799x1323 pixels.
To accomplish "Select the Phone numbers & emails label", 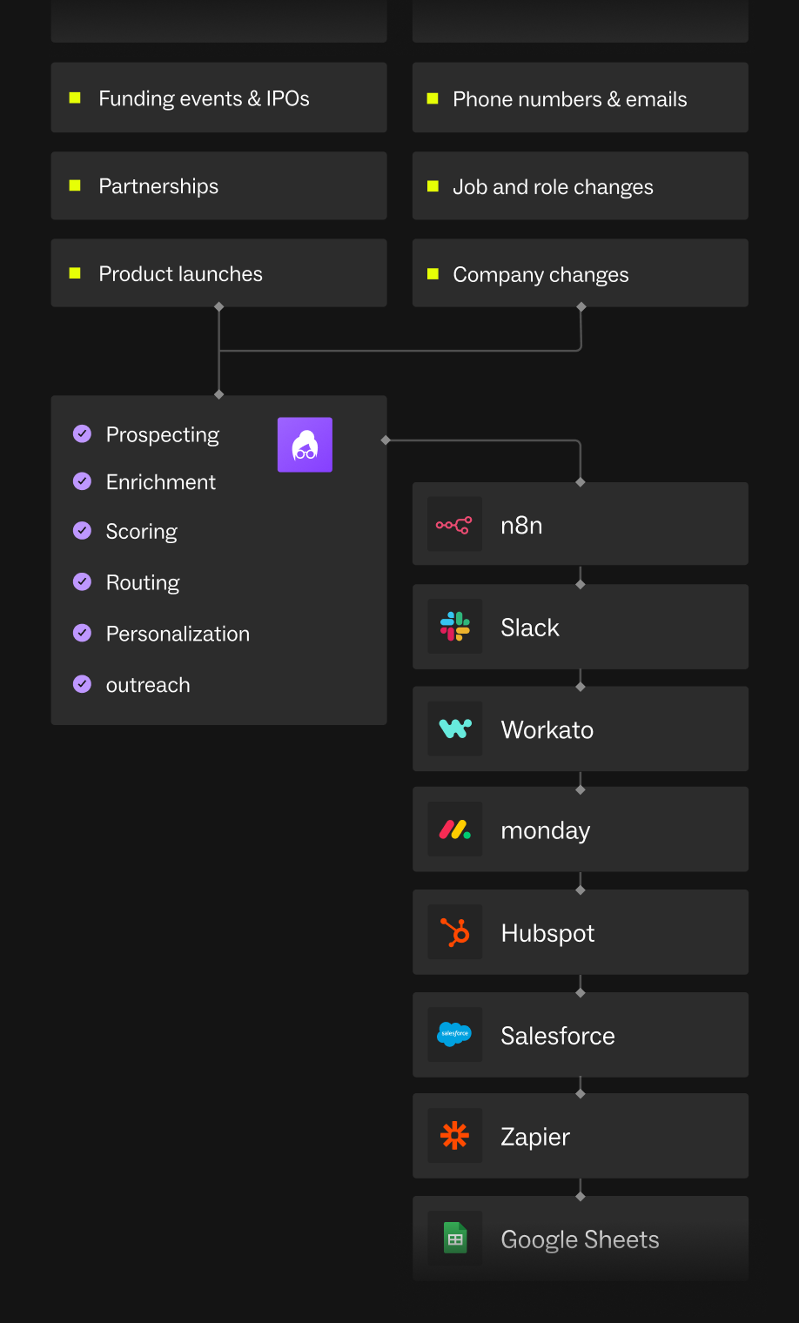I will pyautogui.click(x=570, y=99).
